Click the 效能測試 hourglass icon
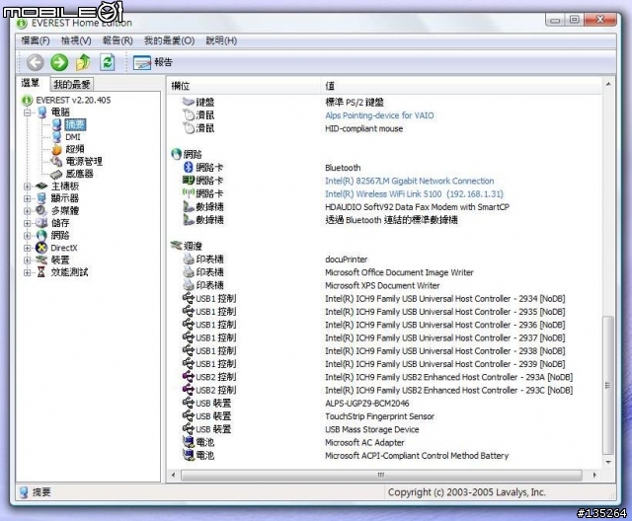 point(41,272)
